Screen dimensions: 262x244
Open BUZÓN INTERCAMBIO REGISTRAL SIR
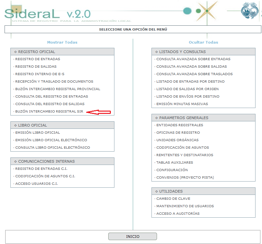pyautogui.click(x=49, y=111)
